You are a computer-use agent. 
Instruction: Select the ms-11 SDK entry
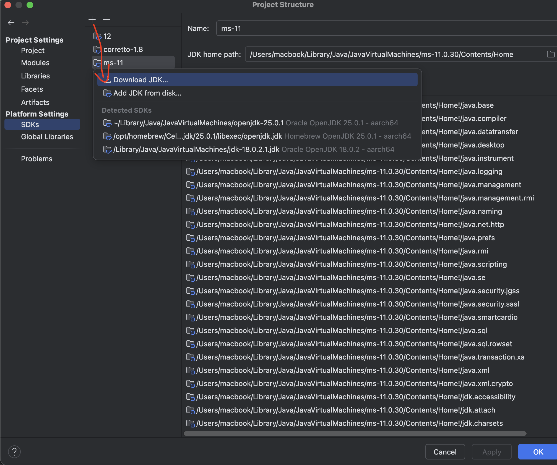[x=133, y=63]
